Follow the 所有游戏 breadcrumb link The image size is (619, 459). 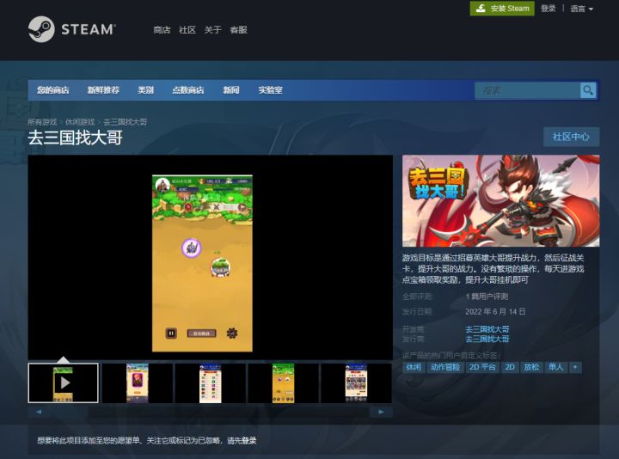pos(42,122)
